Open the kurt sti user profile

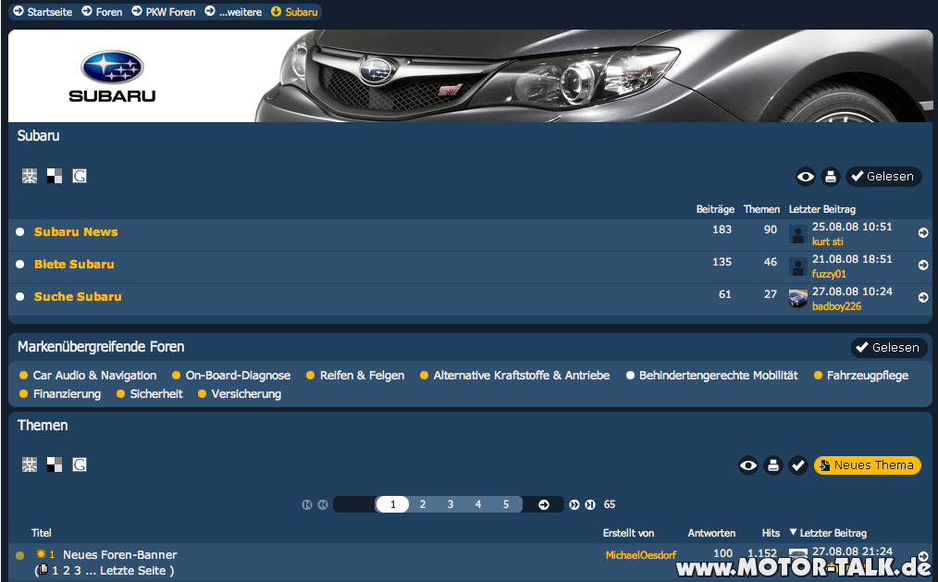pyautogui.click(x=827, y=241)
